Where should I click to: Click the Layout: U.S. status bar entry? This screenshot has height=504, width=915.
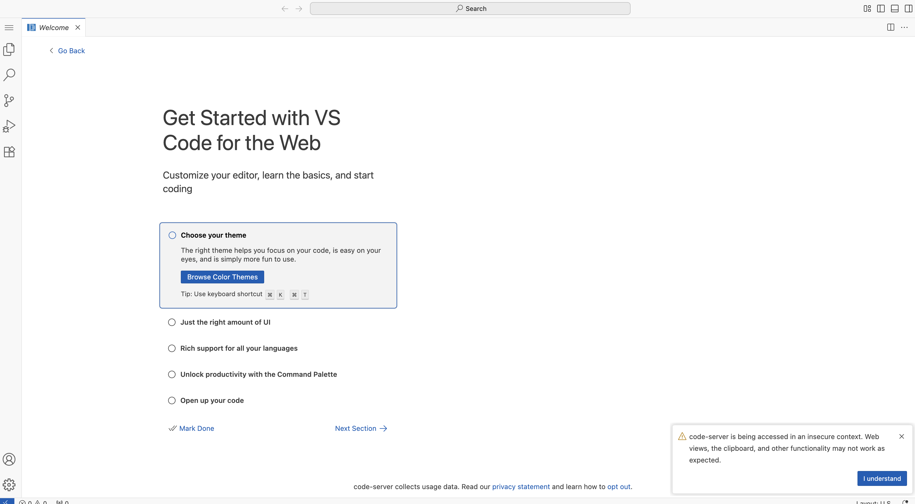[873, 502]
